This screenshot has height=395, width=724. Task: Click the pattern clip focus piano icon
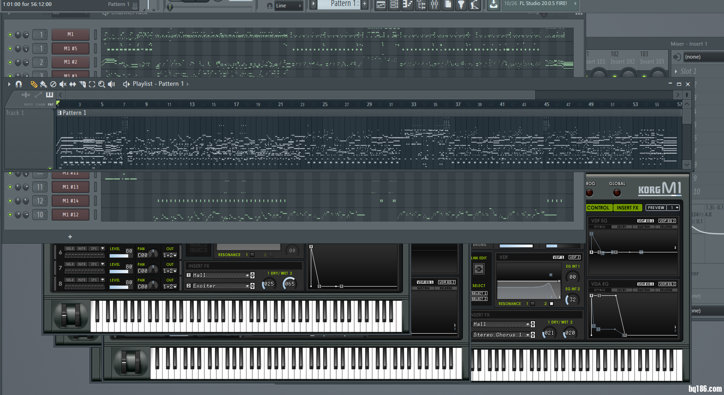49,95
